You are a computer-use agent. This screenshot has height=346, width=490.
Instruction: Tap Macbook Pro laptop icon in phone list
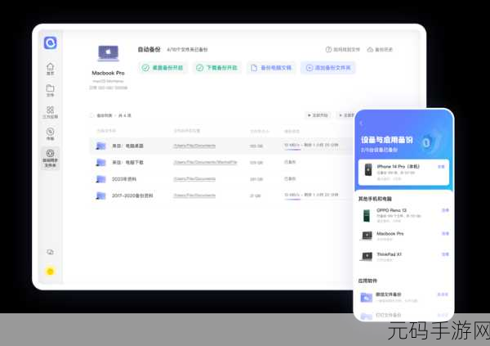(x=367, y=236)
